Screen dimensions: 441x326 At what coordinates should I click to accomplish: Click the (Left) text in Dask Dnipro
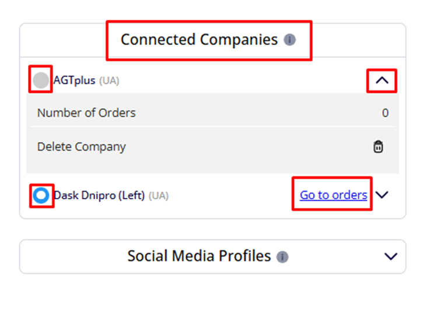131,195
